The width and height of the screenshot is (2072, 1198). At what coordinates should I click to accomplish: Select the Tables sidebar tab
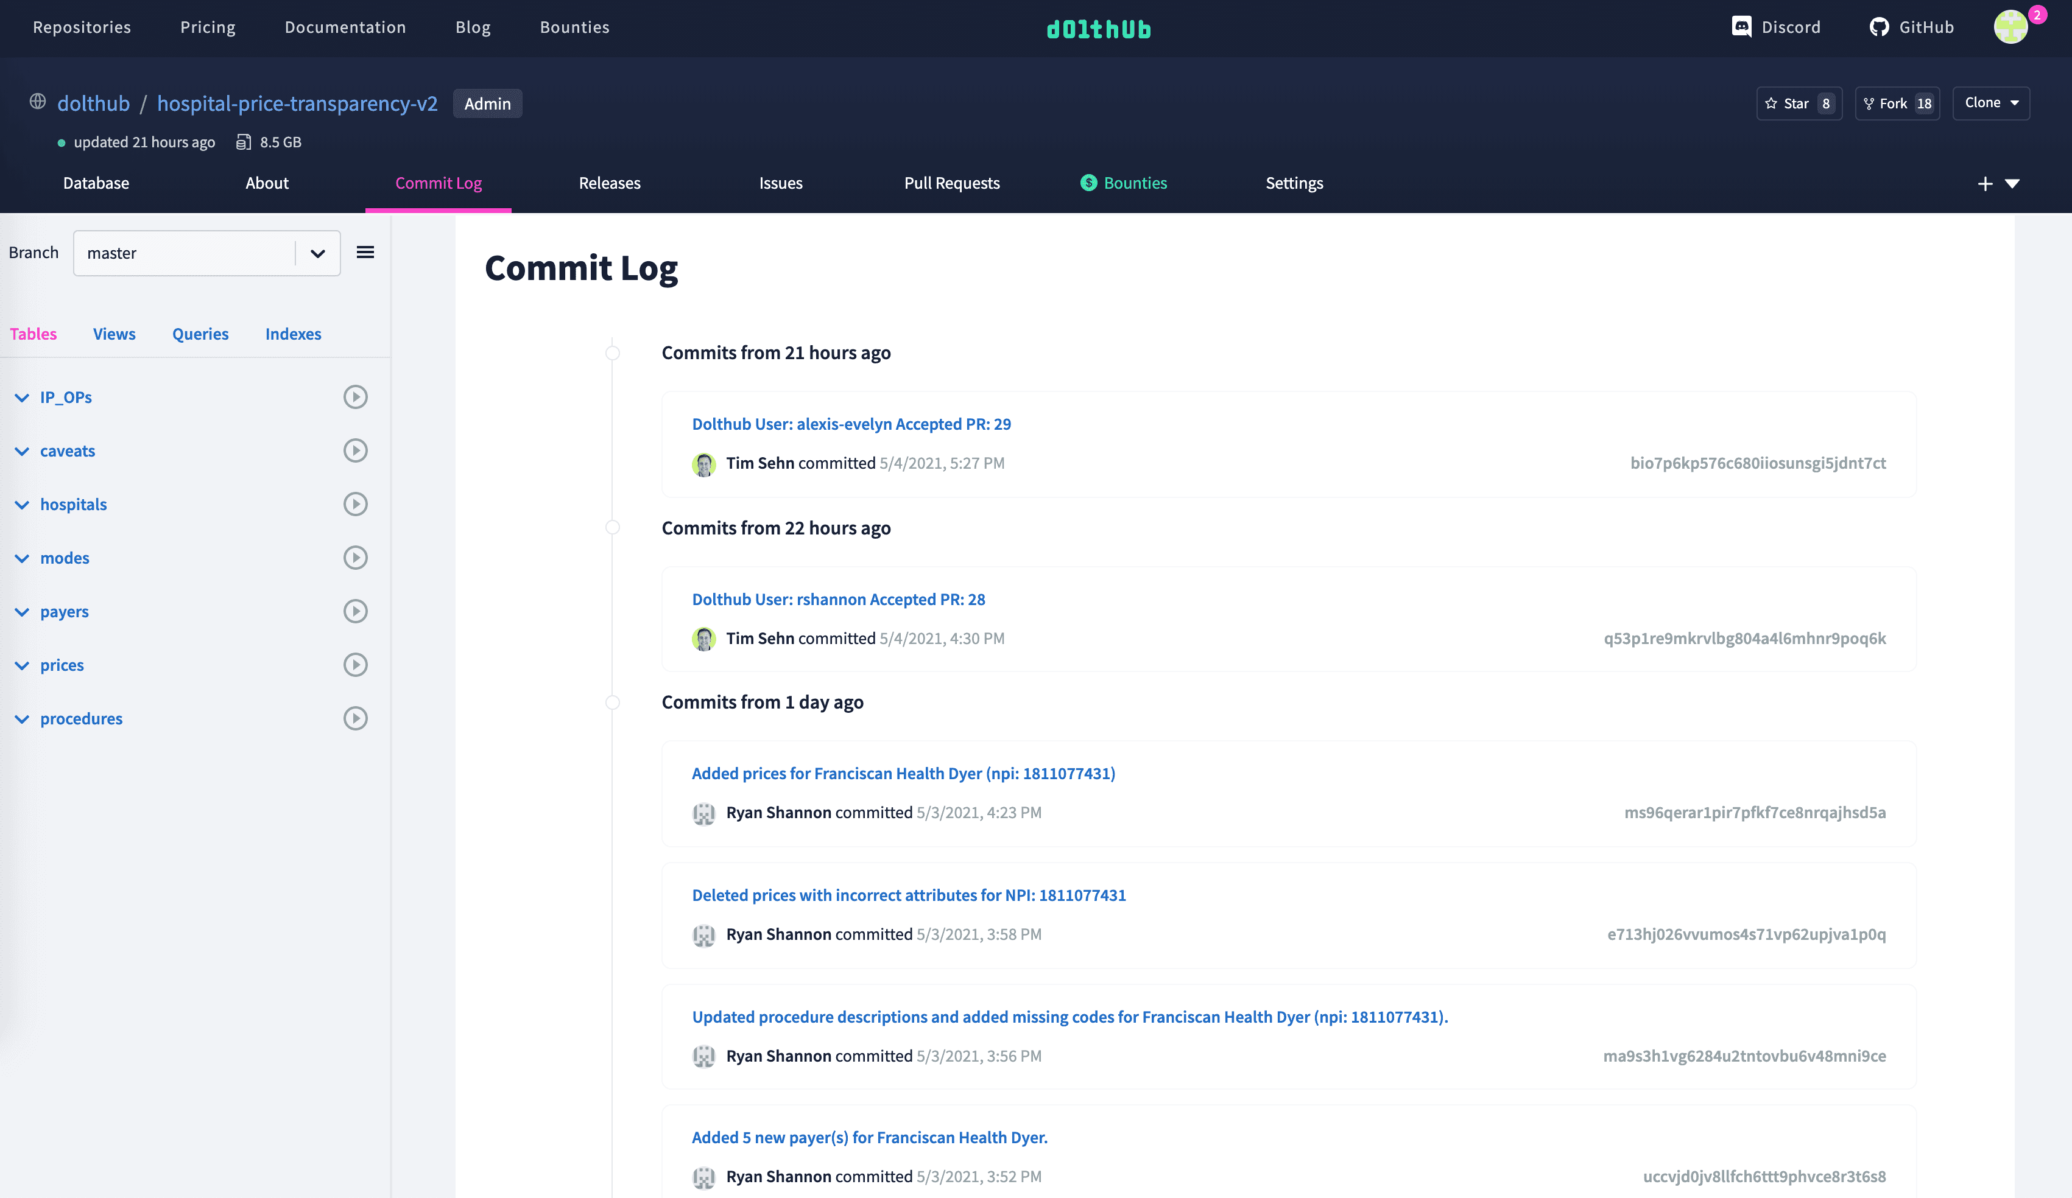click(33, 334)
